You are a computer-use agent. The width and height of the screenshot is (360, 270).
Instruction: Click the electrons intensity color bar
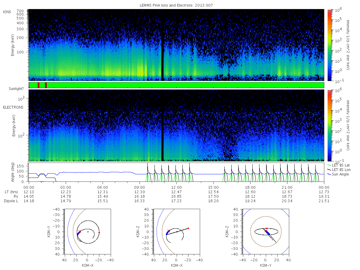click(x=329, y=125)
